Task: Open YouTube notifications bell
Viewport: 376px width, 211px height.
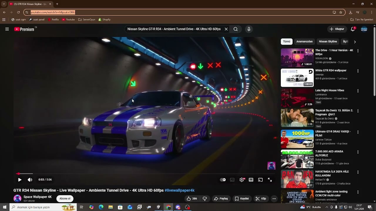Action: pyautogui.click(x=353, y=29)
